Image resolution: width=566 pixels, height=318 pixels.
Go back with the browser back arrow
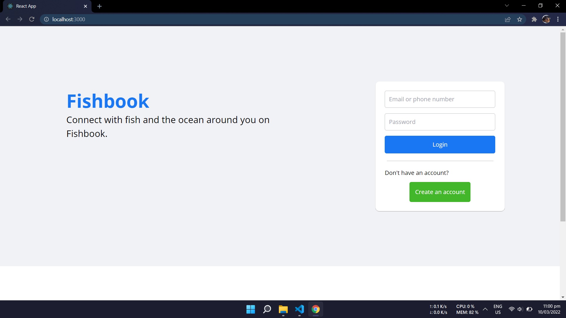(8, 19)
